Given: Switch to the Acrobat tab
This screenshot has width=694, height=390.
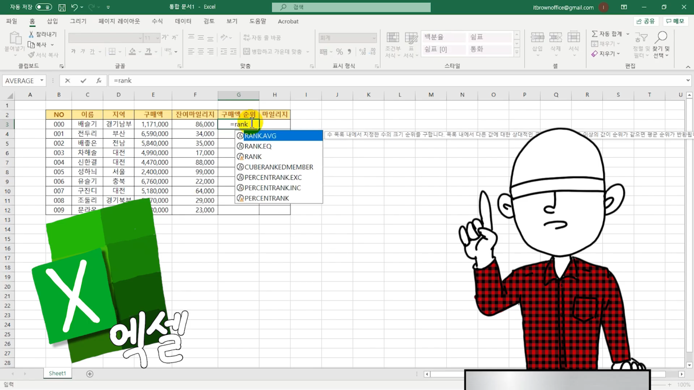Looking at the screenshot, I should coord(288,21).
